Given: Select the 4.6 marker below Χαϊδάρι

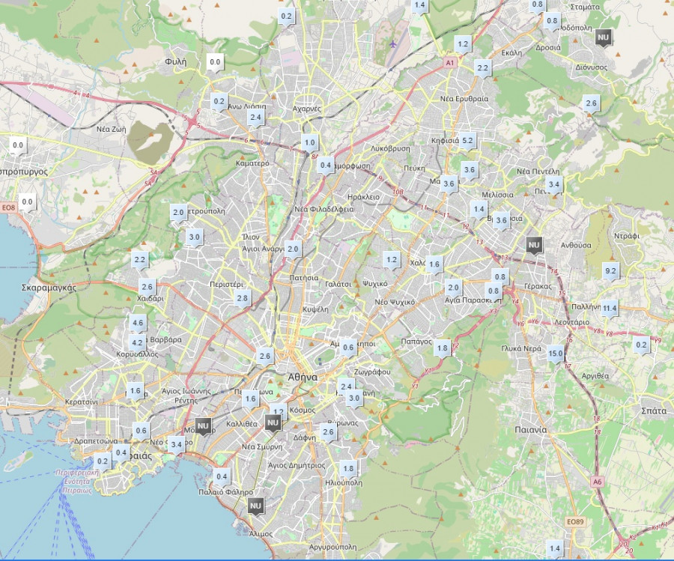Looking at the screenshot, I should [x=137, y=324].
